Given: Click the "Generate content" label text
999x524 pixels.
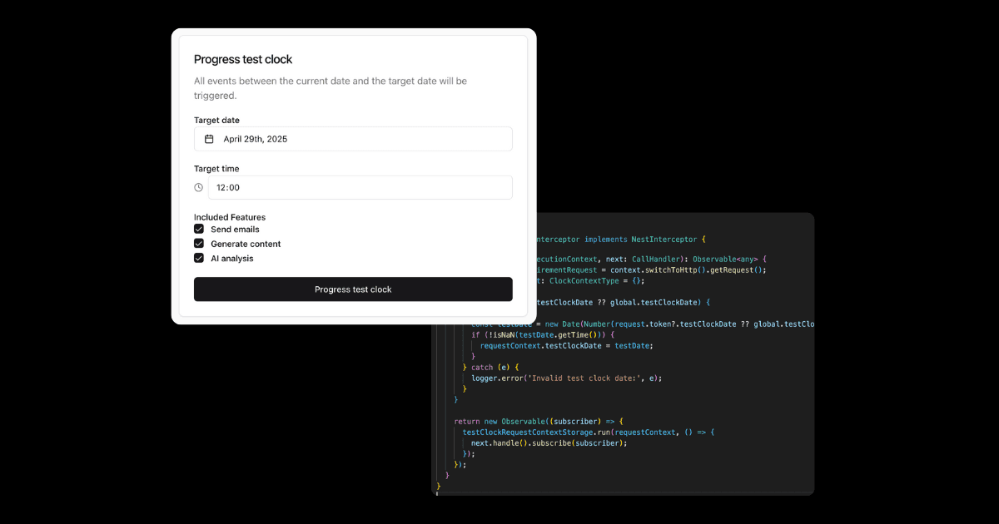Looking at the screenshot, I should point(246,245).
